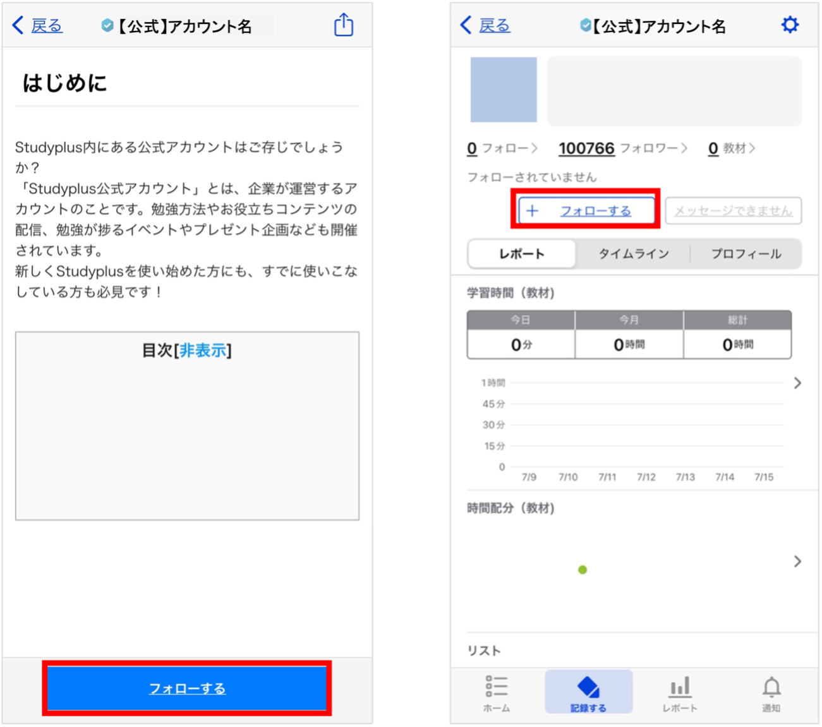Tap the outlined フォローする button on the profile
Viewport: 822px width, 727px height.
586,210
